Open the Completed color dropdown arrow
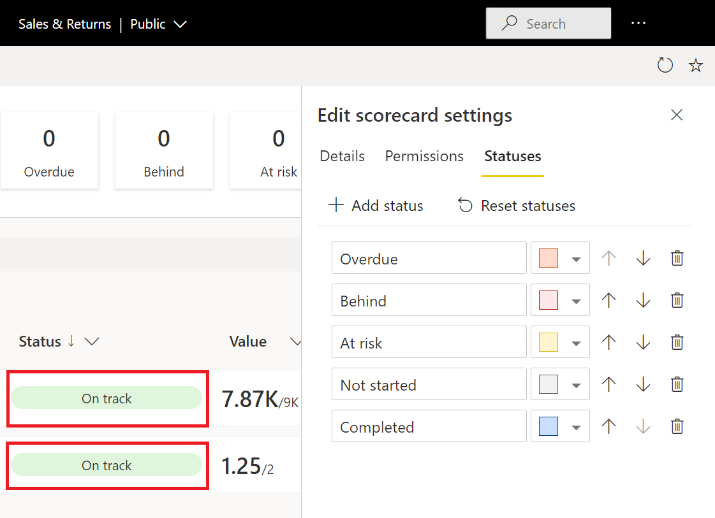This screenshot has width=715, height=518. 576,428
